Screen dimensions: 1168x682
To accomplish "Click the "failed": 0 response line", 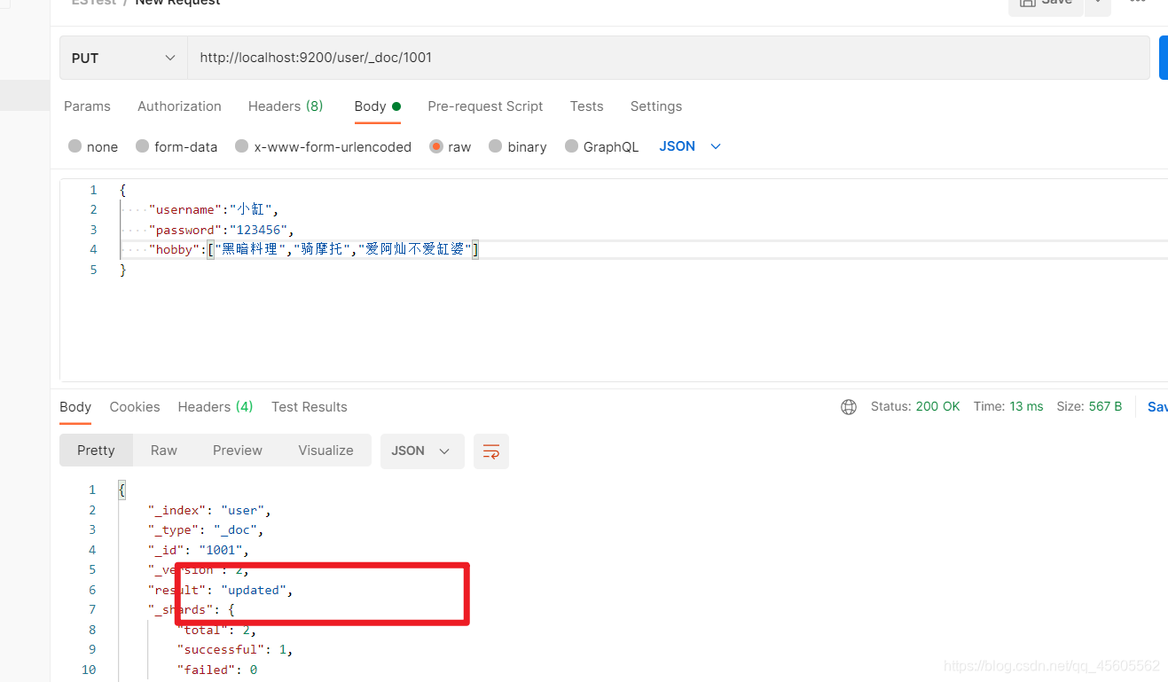I will click(x=217, y=670).
